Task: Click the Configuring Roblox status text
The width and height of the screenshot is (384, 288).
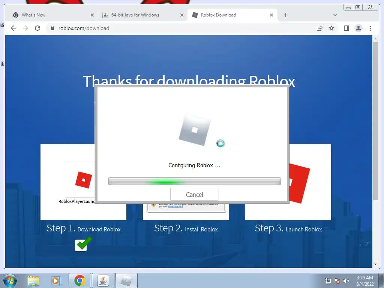Action: tap(194, 165)
